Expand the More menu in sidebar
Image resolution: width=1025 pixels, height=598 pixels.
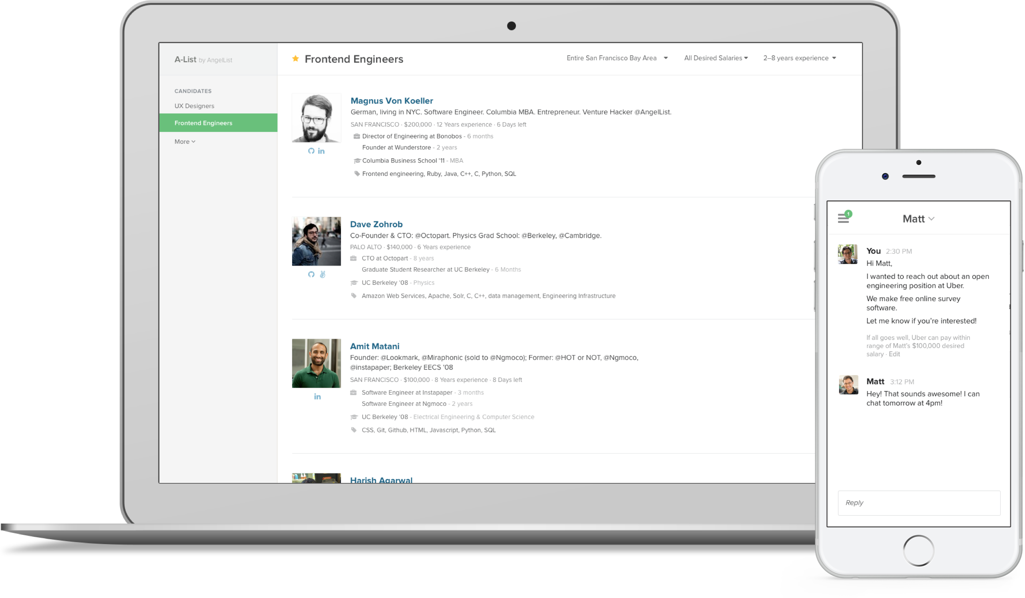pos(185,141)
